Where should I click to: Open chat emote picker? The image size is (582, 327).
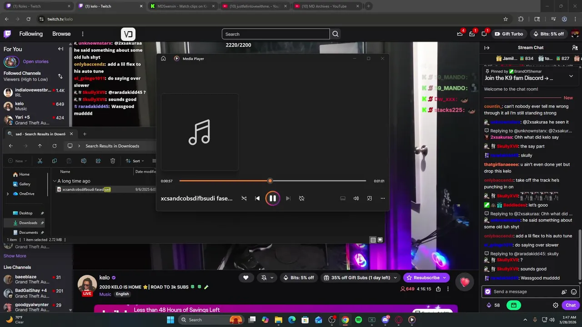tap(574, 292)
